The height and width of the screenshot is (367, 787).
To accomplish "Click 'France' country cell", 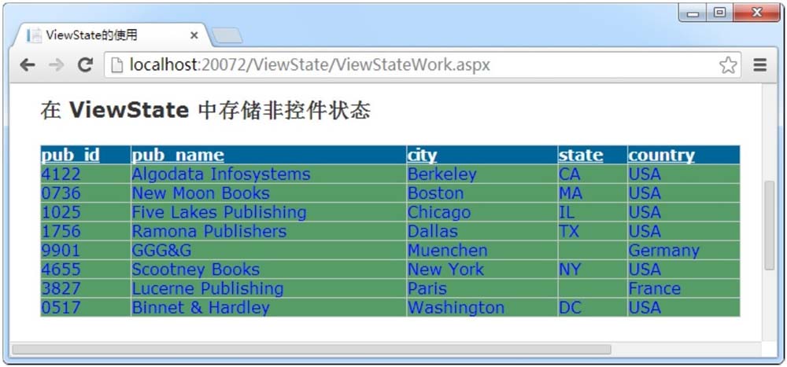I will point(684,288).
